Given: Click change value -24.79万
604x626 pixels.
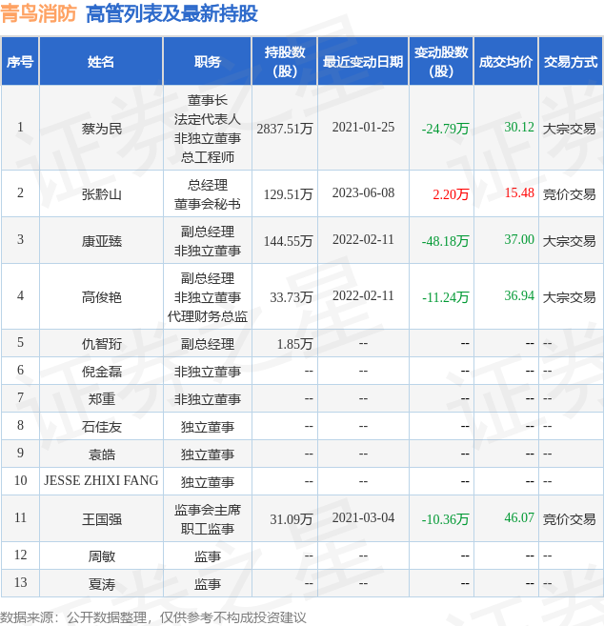Looking at the screenshot, I should (445, 129).
